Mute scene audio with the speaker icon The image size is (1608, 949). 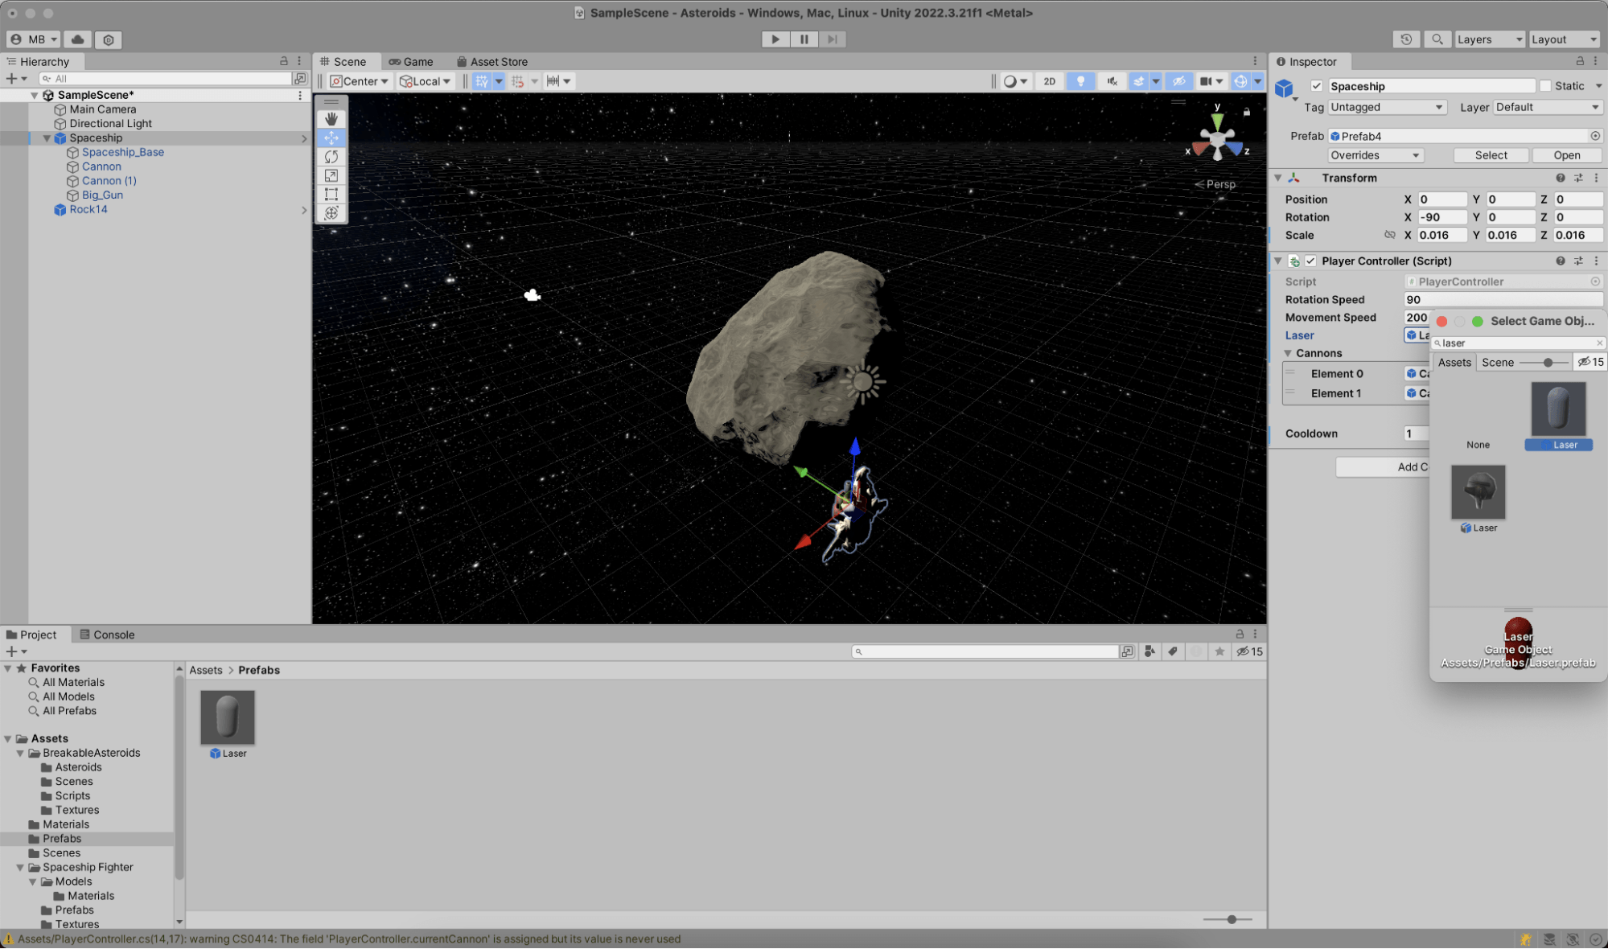1112,80
